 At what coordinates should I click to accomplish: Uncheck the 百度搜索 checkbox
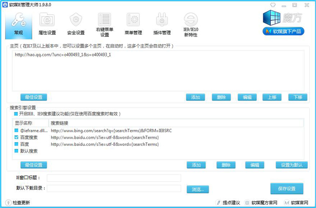[16, 137]
